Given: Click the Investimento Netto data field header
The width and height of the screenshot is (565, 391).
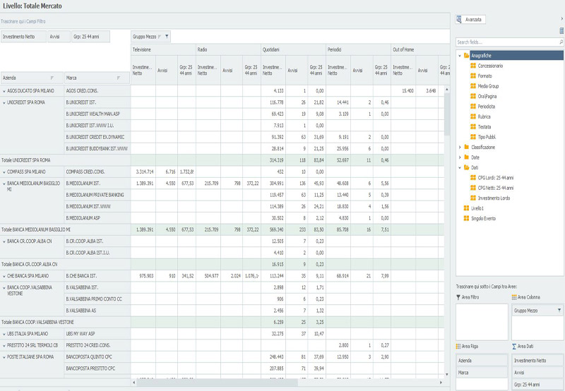Looking at the screenshot, I should tap(24, 36).
